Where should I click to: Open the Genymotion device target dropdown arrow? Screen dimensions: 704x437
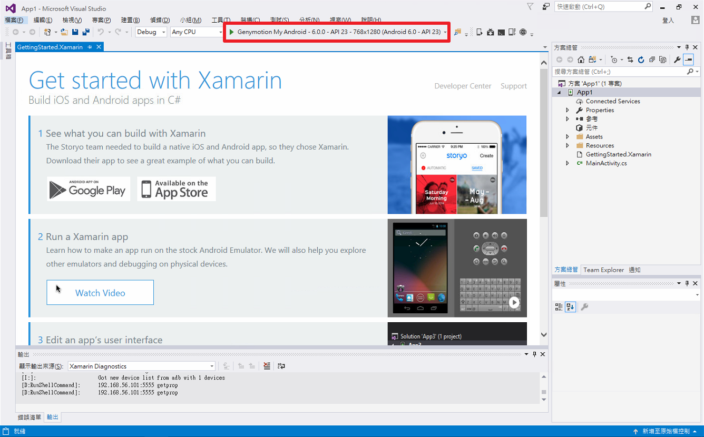445,32
